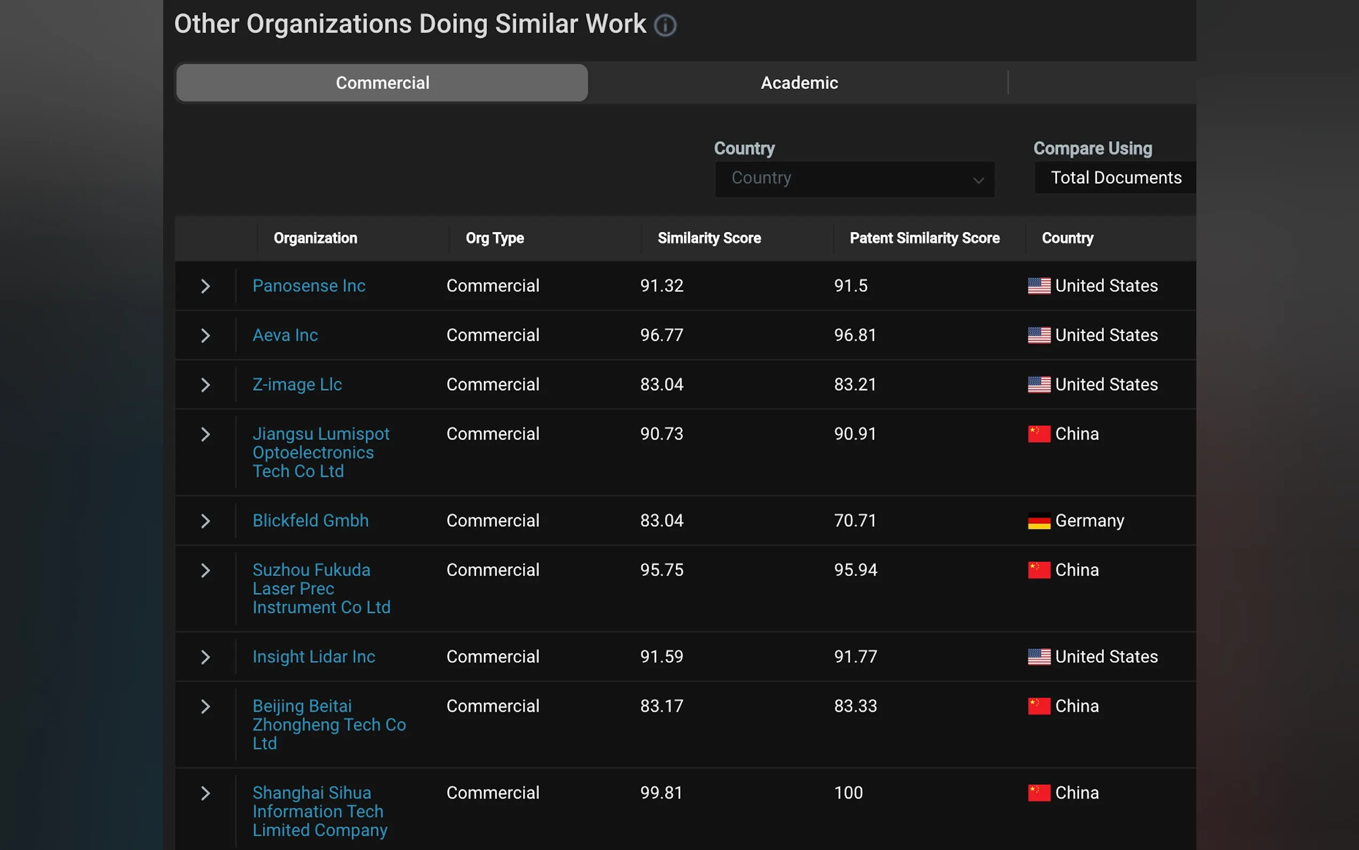
Task: Select similarity score 96.77 for Aeva Inc
Action: pyautogui.click(x=662, y=335)
